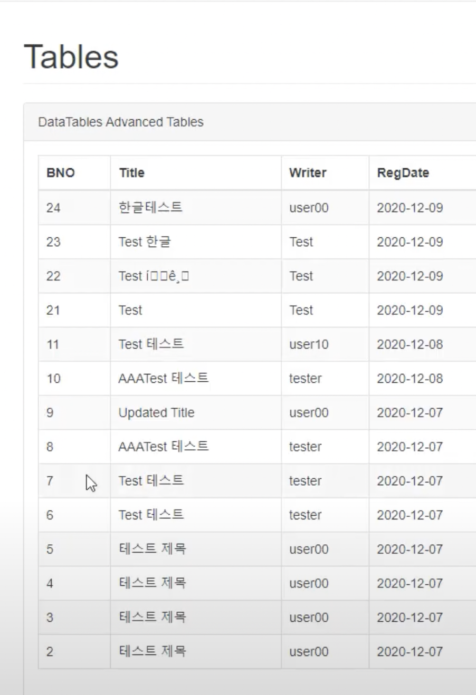Click date 2020-12-08 in row 10

click(410, 379)
